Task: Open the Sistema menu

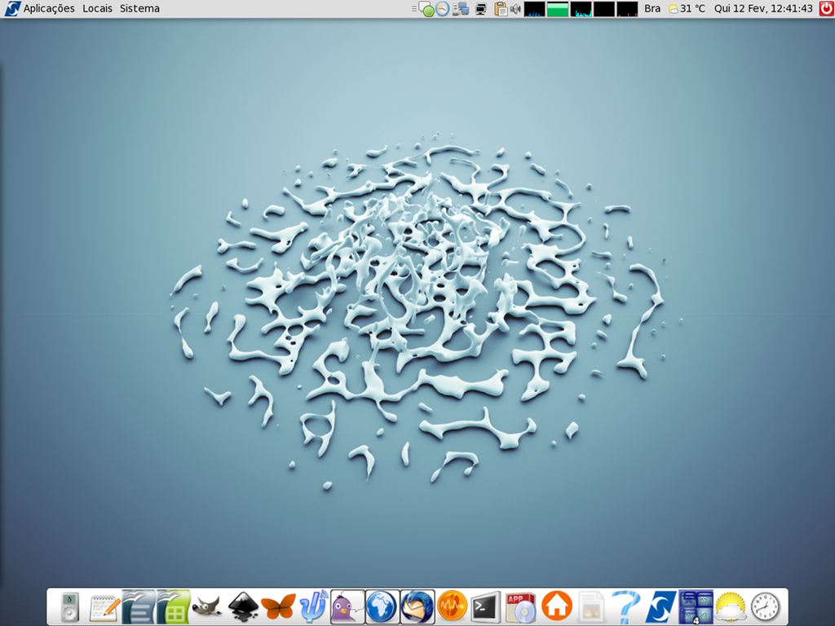Action: 139,8
